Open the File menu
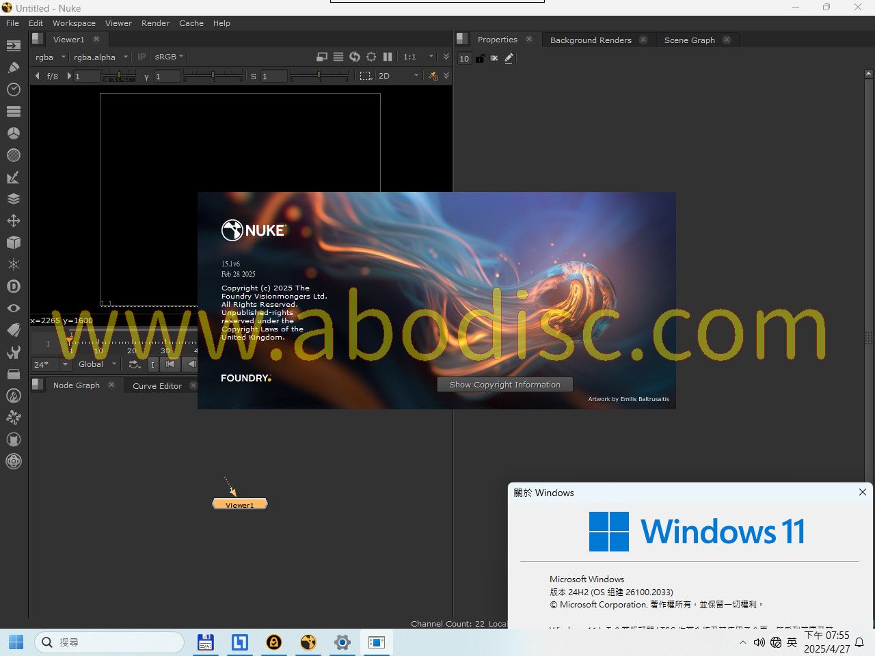Image resolution: width=875 pixels, height=656 pixels. point(12,23)
